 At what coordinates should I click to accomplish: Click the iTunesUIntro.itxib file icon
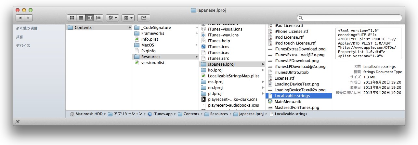pos(270,72)
